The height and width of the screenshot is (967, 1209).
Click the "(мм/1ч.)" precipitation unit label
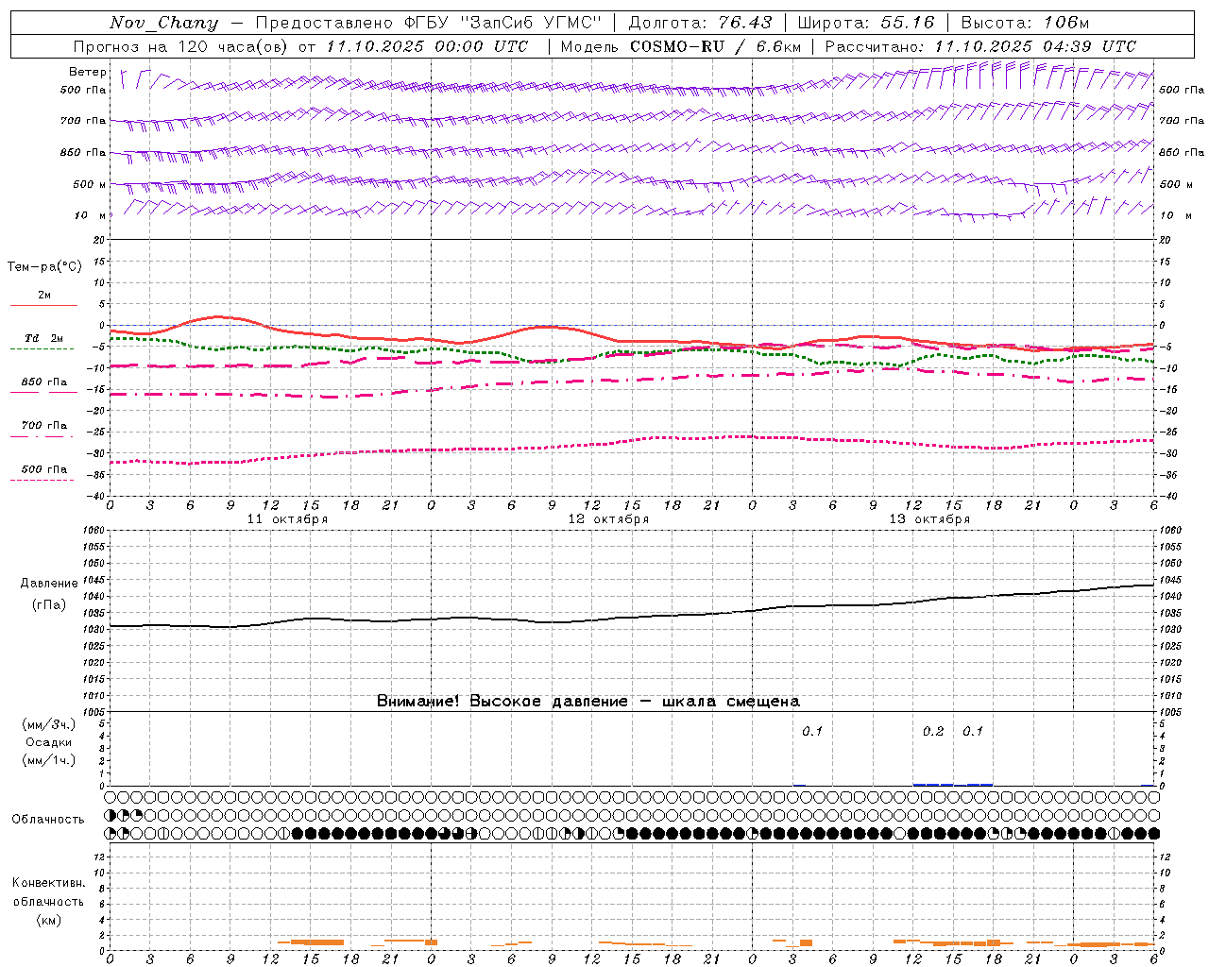[x=48, y=760]
